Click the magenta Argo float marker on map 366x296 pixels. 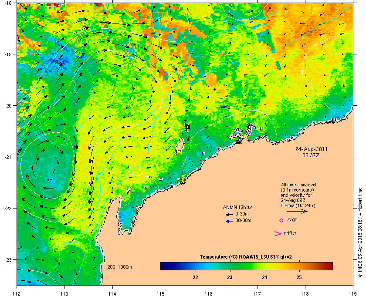(x=145, y=35)
